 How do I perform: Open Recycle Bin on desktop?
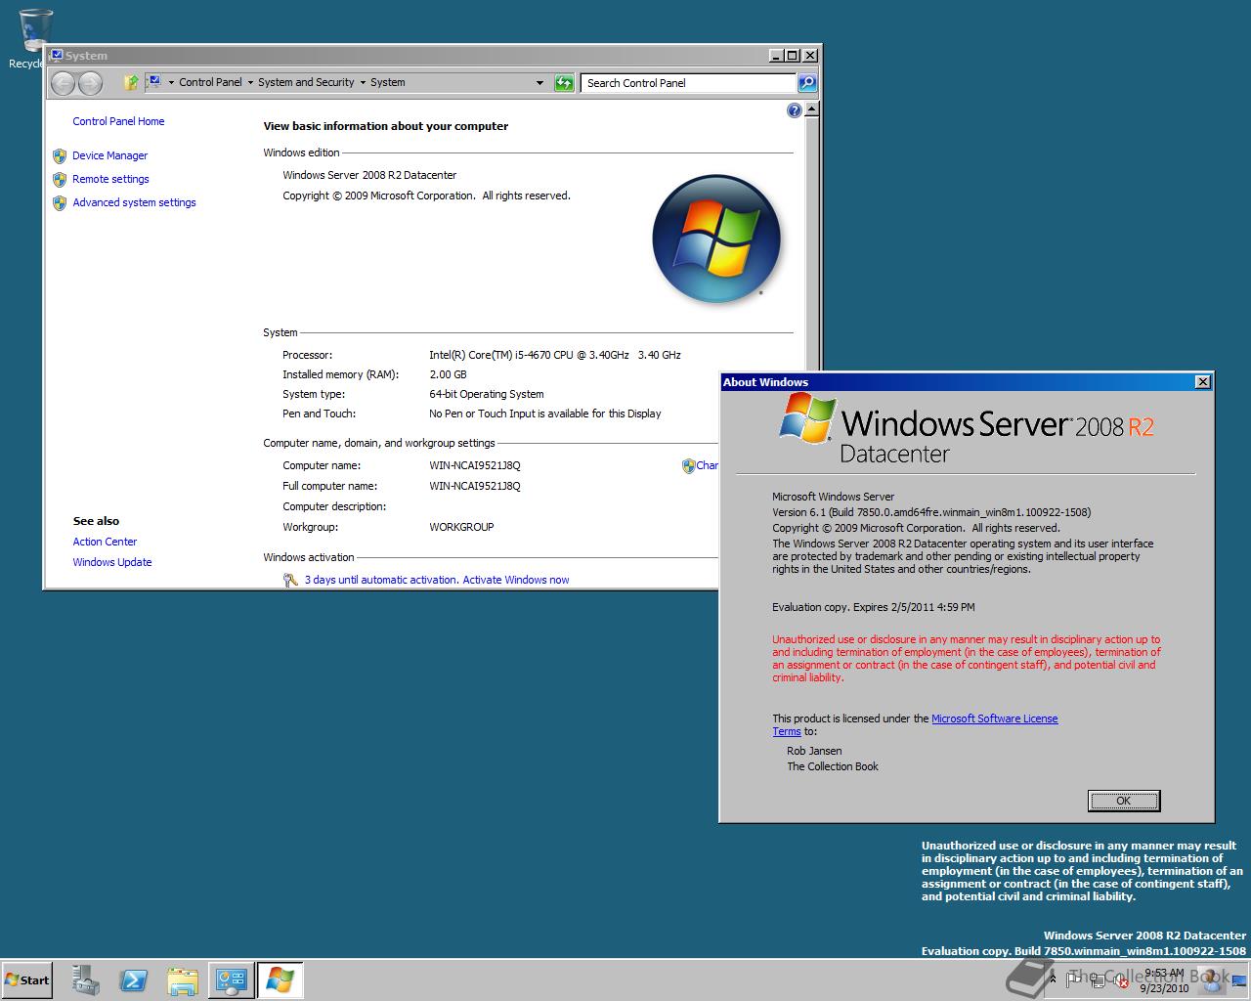(x=35, y=39)
